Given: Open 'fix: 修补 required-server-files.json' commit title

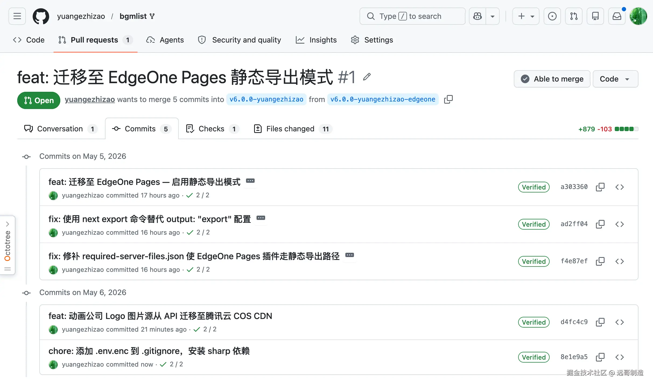Looking at the screenshot, I should 194,256.
